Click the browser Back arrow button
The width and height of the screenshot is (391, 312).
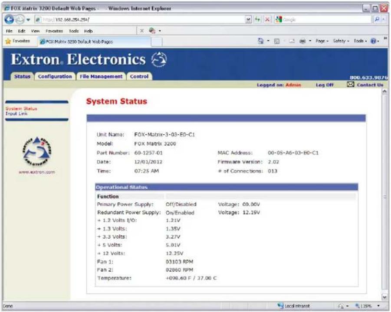tap(9, 19)
